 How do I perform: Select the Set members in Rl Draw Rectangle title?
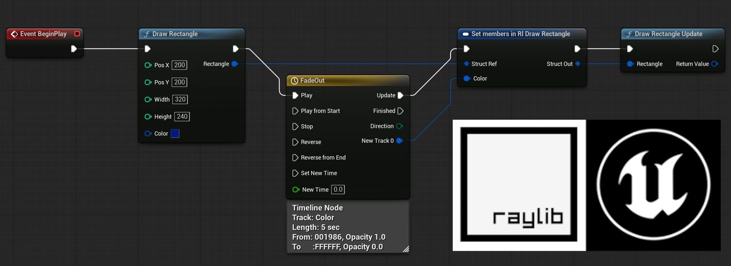click(520, 34)
